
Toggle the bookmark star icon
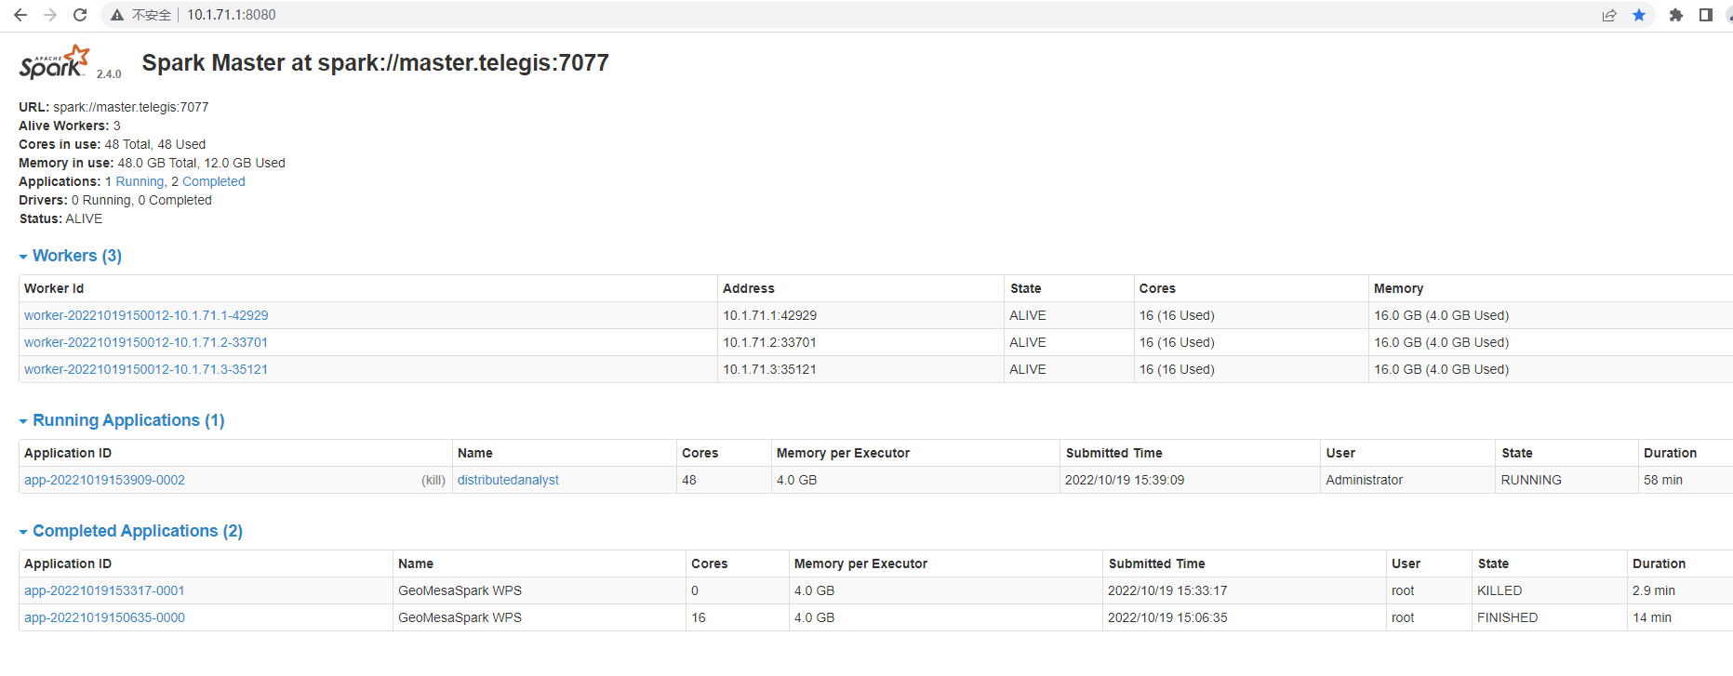[x=1639, y=15]
